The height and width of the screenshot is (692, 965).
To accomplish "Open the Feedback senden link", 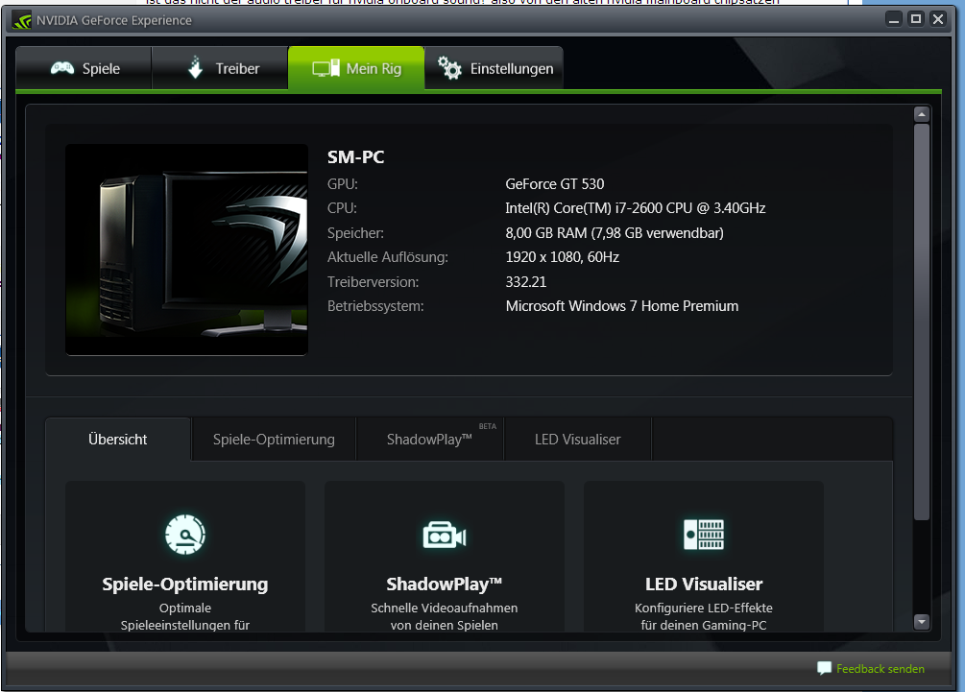I will point(881,669).
